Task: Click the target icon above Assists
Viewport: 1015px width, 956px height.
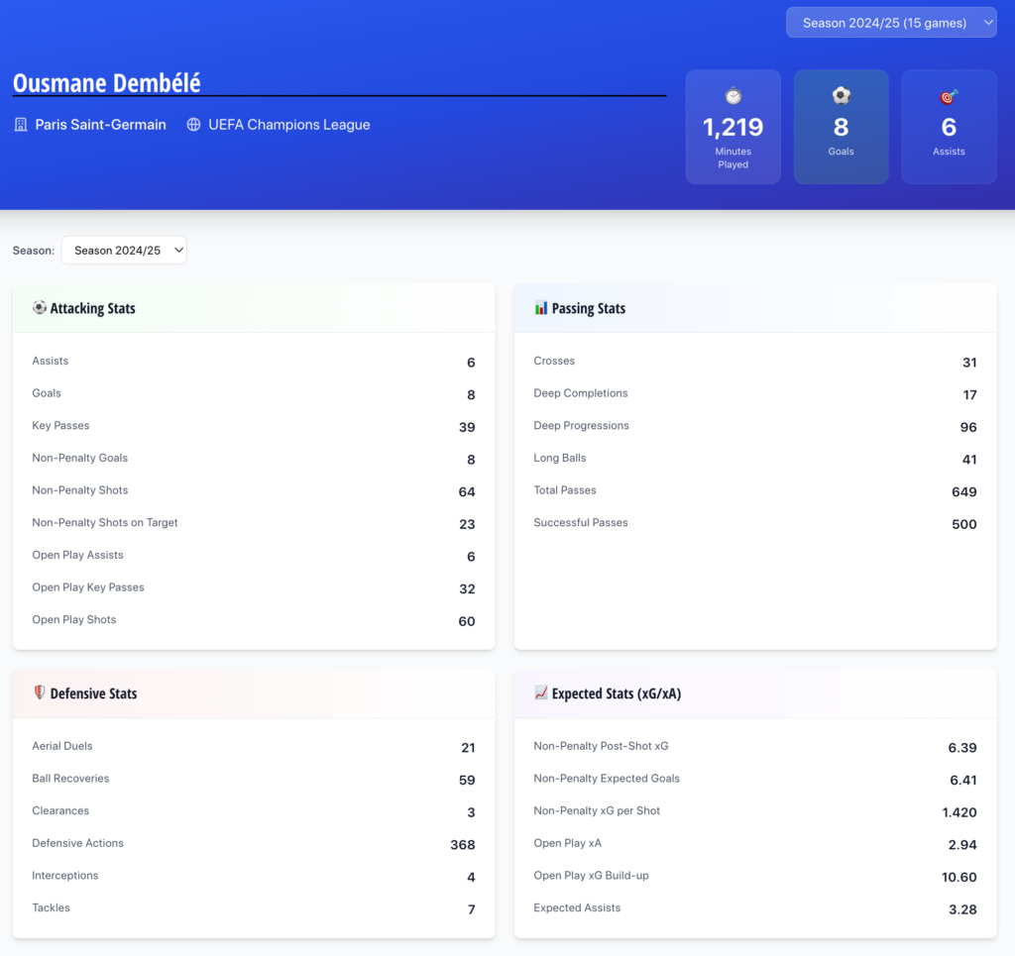Action: pos(949,96)
